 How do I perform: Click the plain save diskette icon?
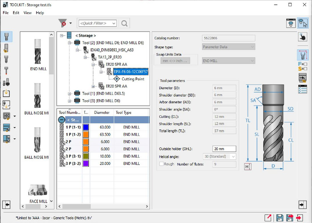pyautogui.click(x=280, y=218)
